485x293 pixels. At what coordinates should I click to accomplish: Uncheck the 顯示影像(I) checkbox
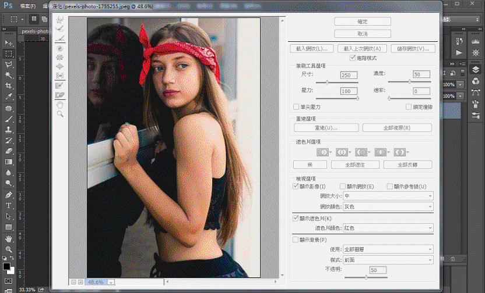[x=296, y=186]
